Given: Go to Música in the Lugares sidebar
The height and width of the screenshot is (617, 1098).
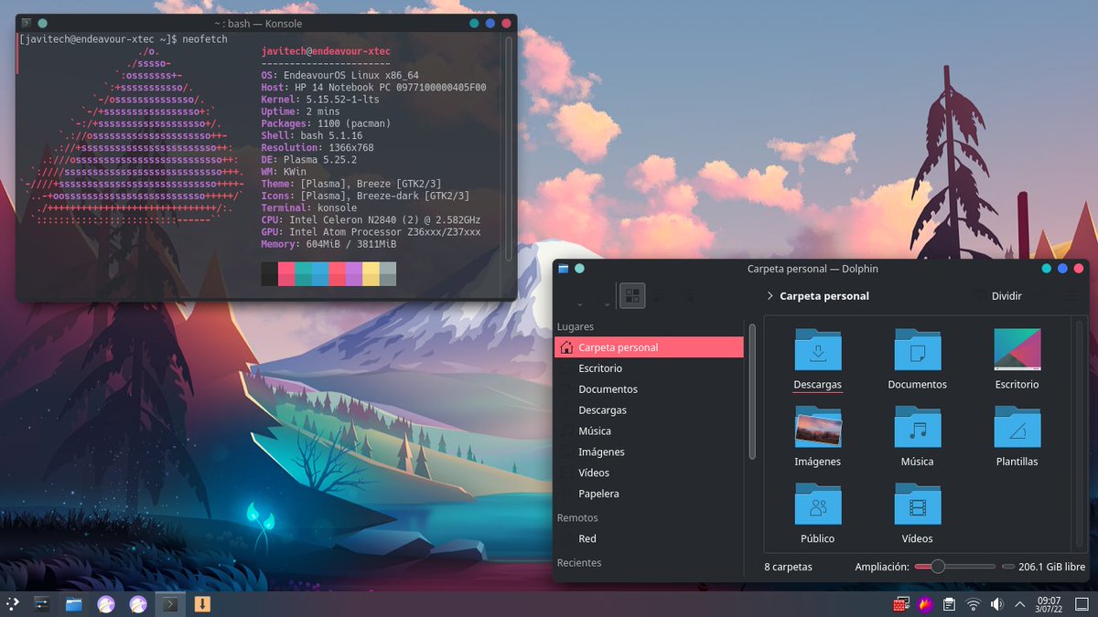Looking at the screenshot, I should (x=649, y=431).
